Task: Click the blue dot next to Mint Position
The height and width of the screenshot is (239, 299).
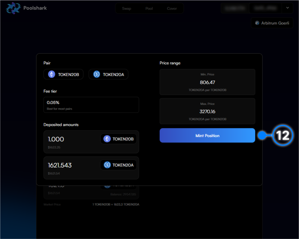Action: 262,135
